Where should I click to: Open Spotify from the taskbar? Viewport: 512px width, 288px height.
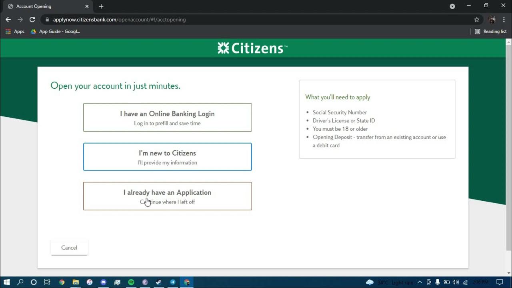pyautogui.click(x=131, y=282)
